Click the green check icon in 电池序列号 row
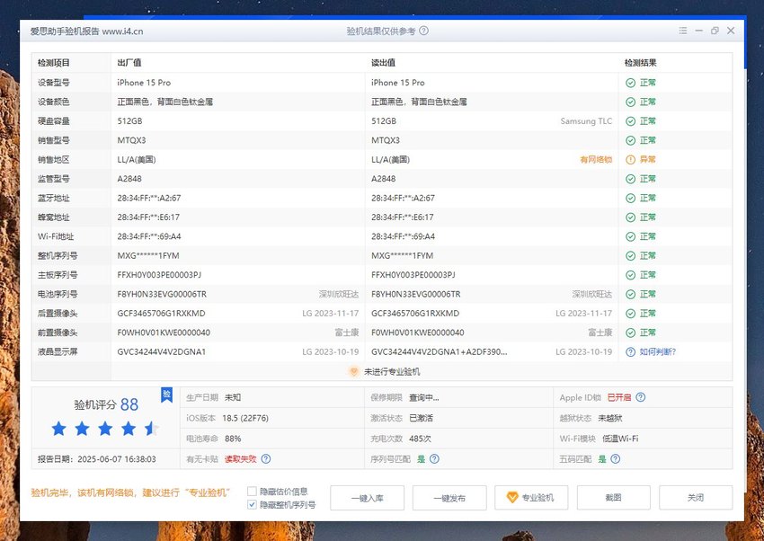Viewport: 764px width, 541px height. (x=630, y=294)
